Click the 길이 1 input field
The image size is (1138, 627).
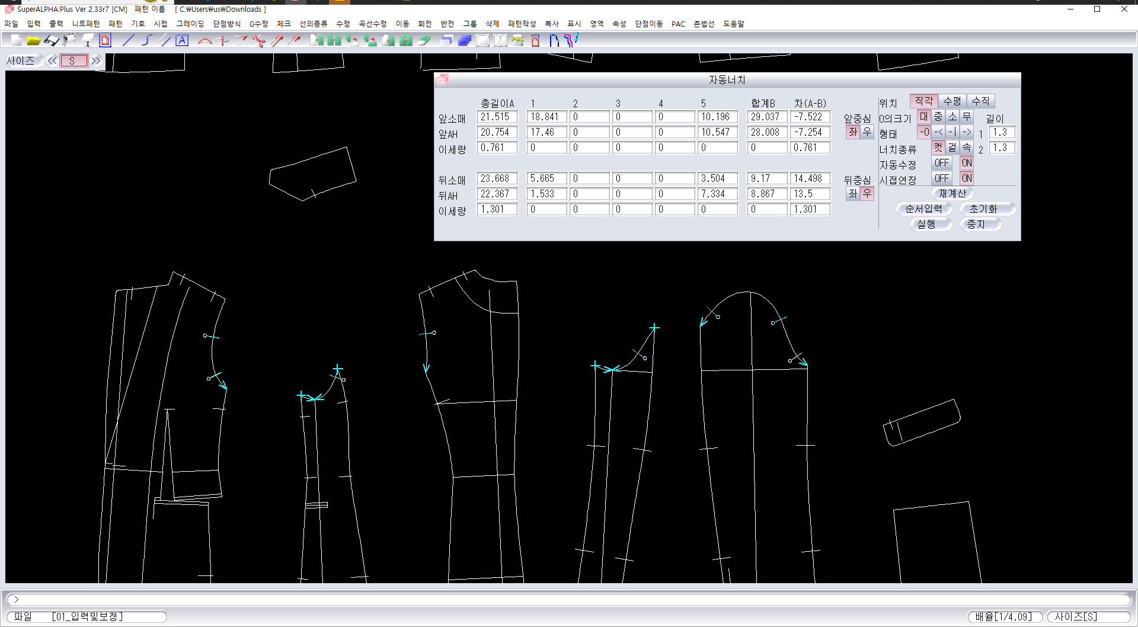1001,132
